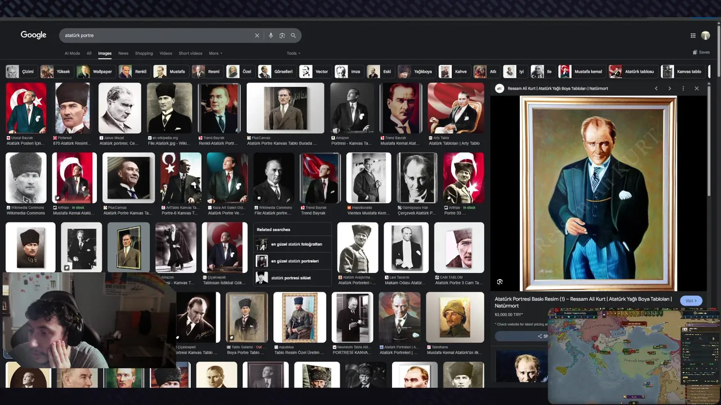Click the Lens search icon on the previewed painting
The image size is (721, 405).
click(x=500, y=282)
